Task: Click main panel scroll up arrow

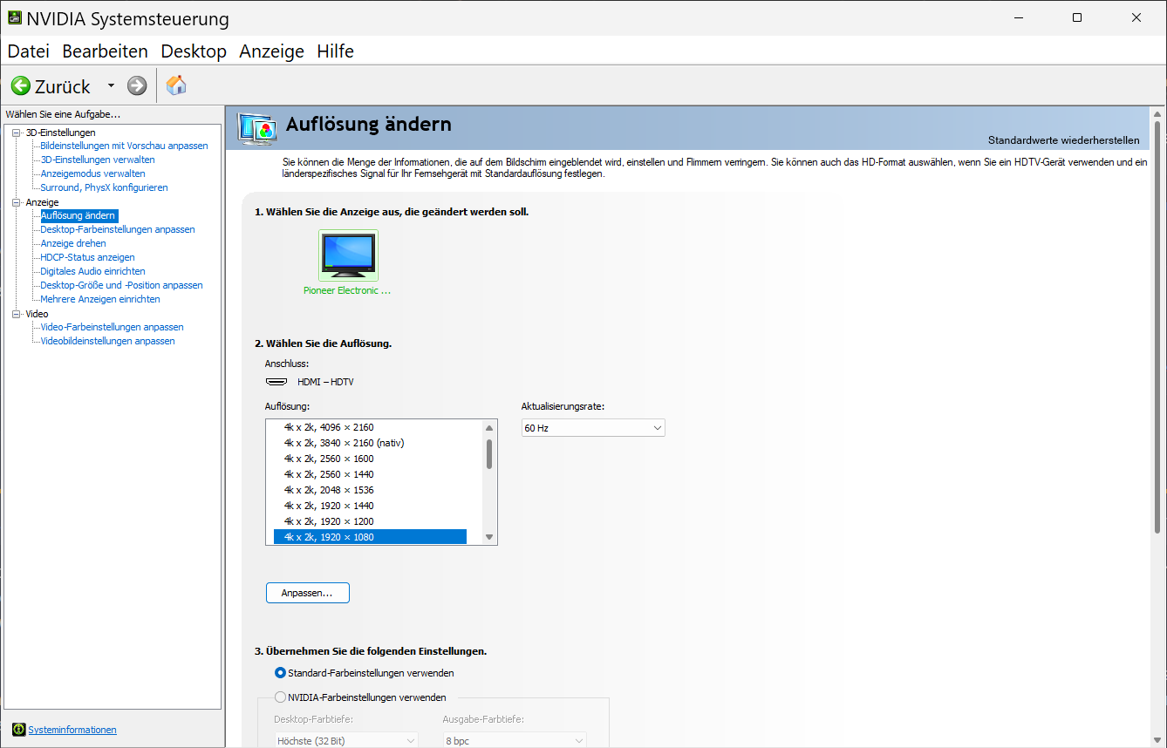Action: [1157, 113]
